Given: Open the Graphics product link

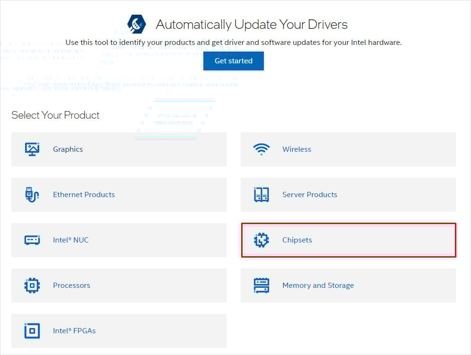Looking at the screenshot, I should tap(68, 149).
